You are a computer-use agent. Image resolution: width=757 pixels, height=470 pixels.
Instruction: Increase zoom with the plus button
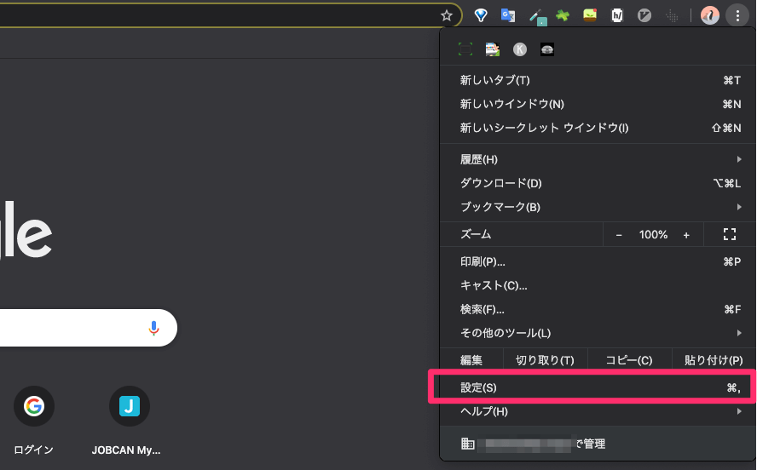coord(686,235)
